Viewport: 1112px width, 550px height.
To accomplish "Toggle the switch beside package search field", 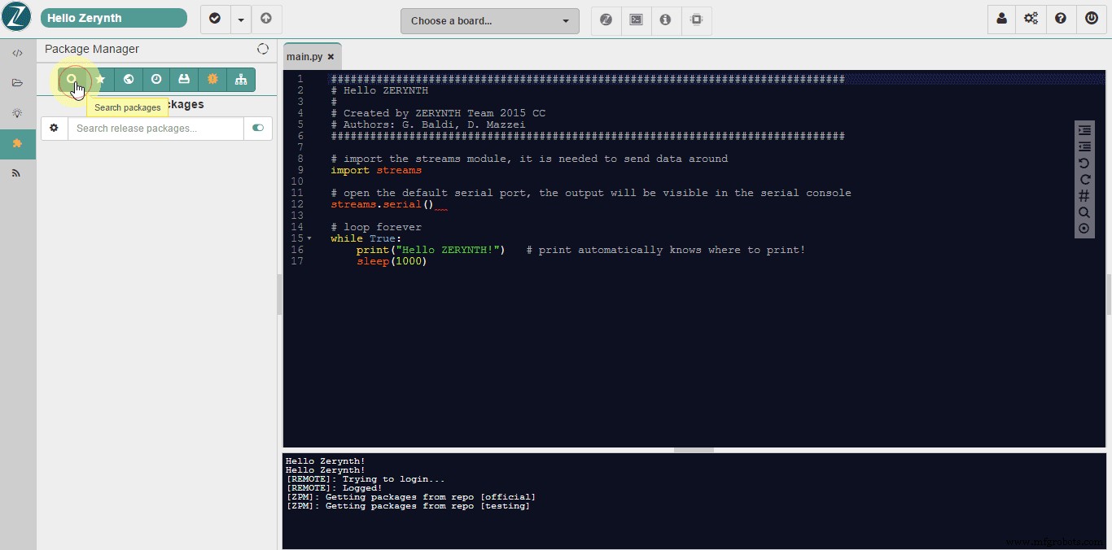I will pyautogui.click(x=258, y=129).
